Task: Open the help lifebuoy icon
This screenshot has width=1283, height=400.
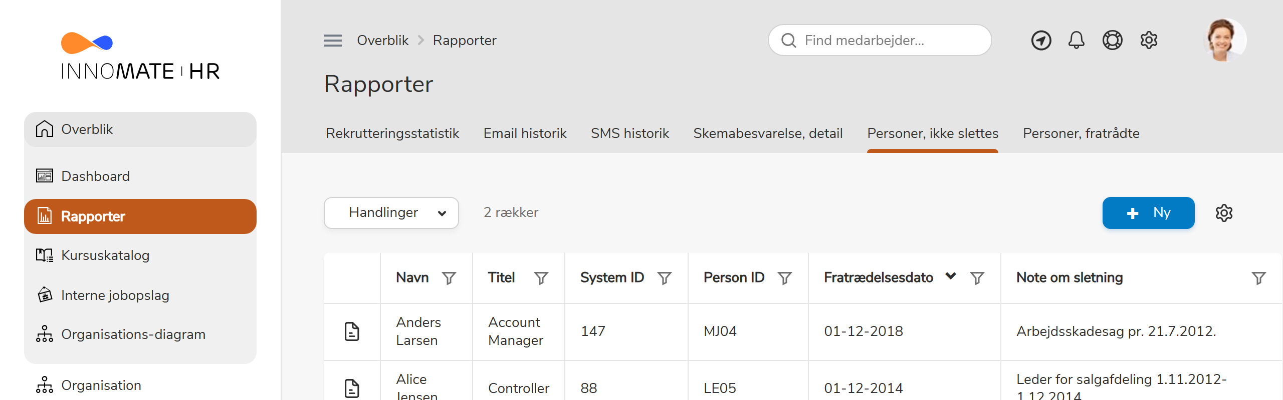Action: point(1112,40)
